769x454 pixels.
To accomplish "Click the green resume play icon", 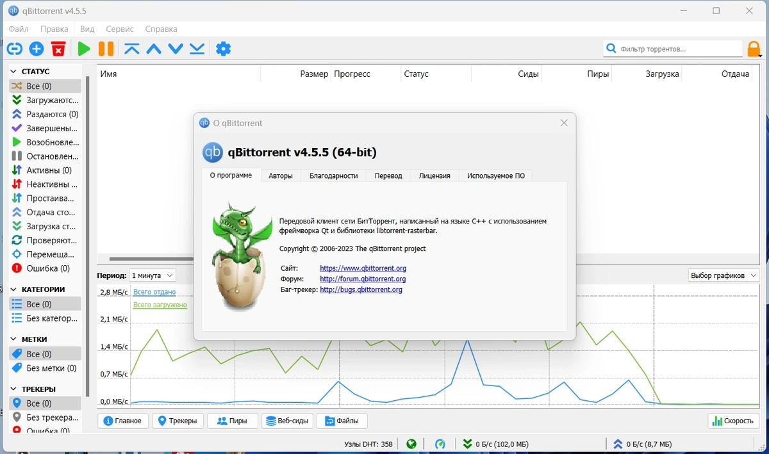I will (84, 49).
